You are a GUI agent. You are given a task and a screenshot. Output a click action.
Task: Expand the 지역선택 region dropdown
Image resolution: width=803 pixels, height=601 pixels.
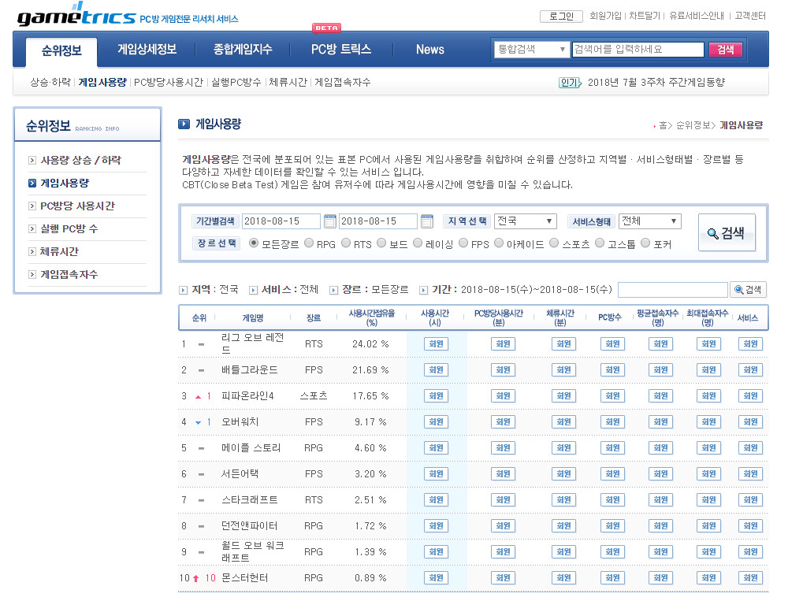tap(525, 221)
